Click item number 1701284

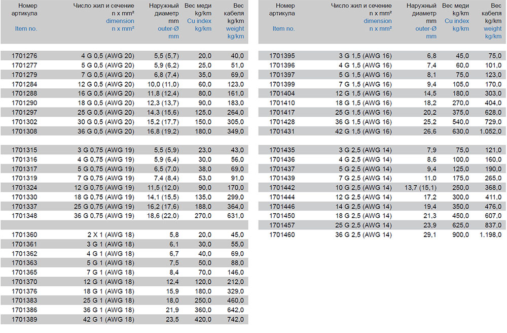(x=24, y=84)
